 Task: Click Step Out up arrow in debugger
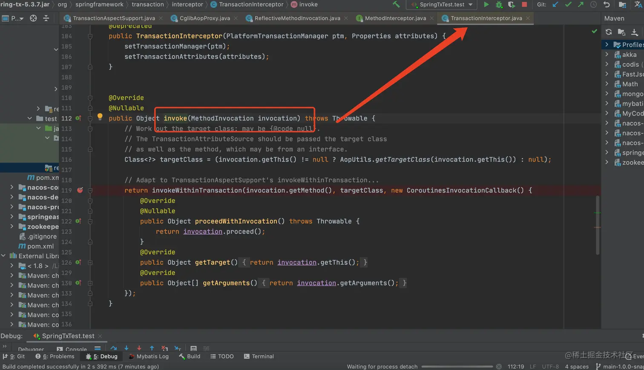(152, 348)
